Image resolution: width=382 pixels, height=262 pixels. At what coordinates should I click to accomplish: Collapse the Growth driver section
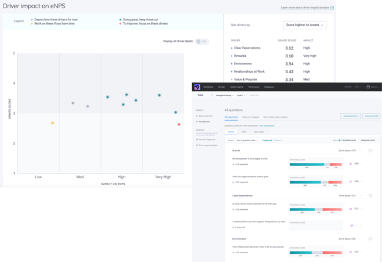click(x=370, y=151)
